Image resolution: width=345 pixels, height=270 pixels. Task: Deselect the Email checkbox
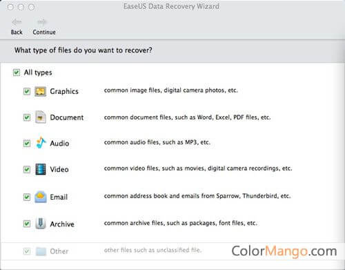click(27, 197)
